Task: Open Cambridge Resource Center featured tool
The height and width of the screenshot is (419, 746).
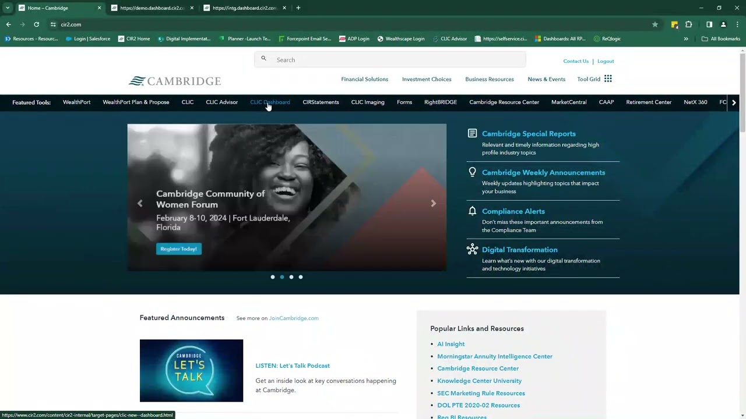Action: pos(504,102)
